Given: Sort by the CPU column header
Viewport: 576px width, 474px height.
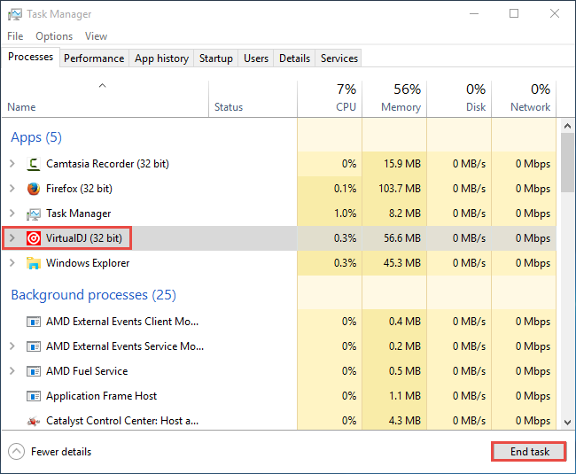Looking at the screenshot, I should click(x=330, y=99).
